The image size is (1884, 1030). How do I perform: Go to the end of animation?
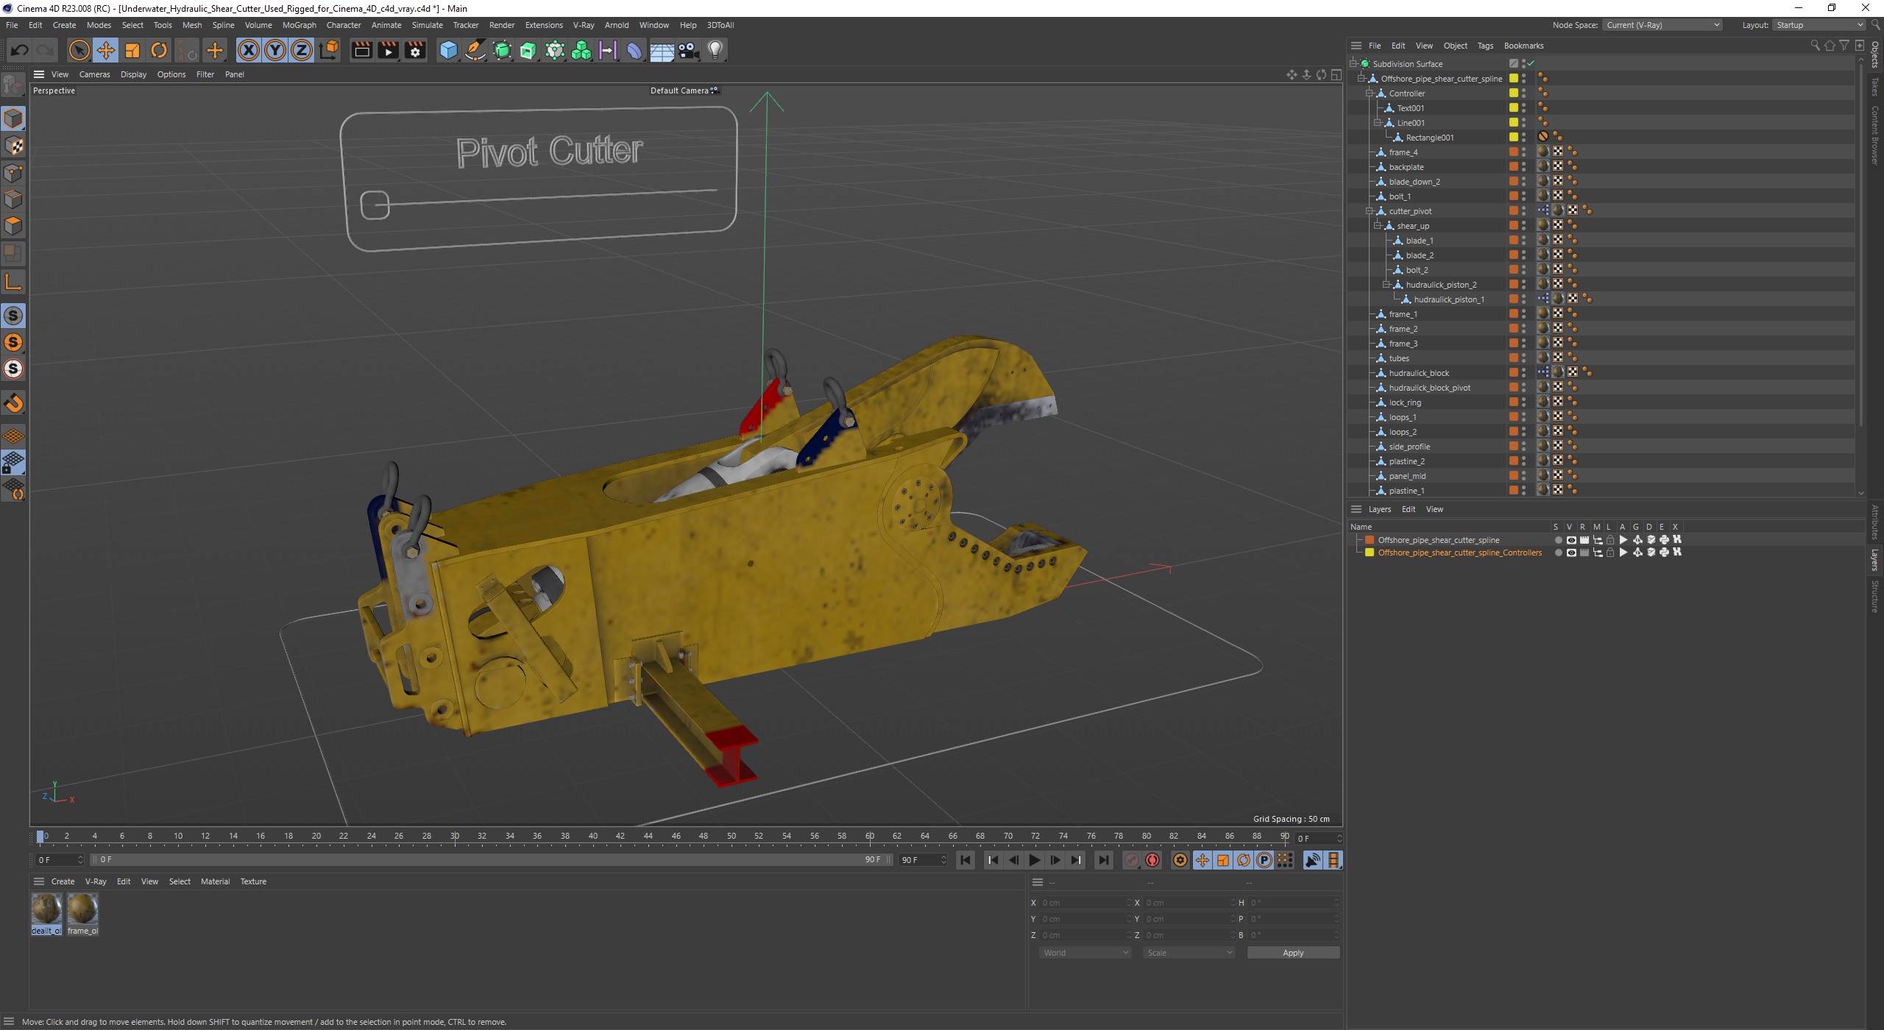1103,860
